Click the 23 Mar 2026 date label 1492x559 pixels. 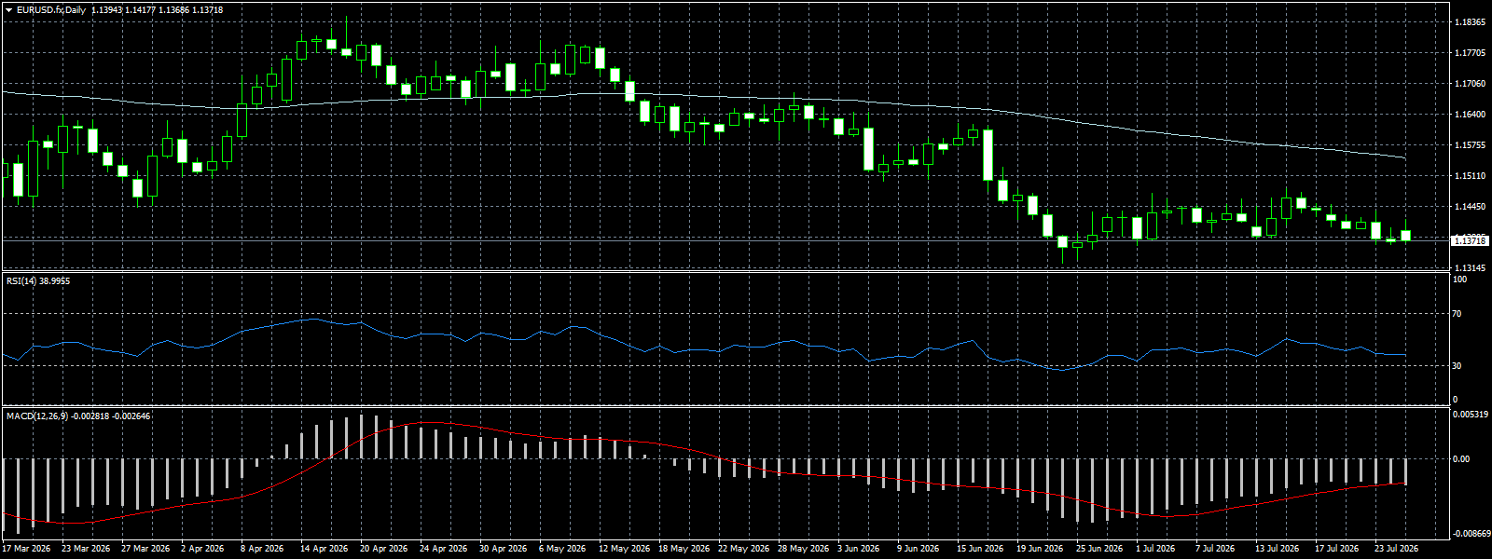tap(87, 549)
